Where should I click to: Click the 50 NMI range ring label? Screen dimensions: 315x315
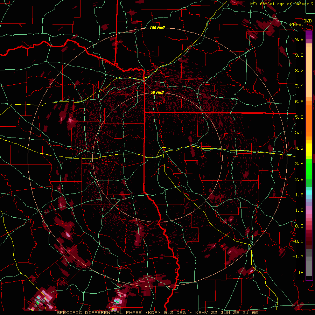[x=157, y=93]
